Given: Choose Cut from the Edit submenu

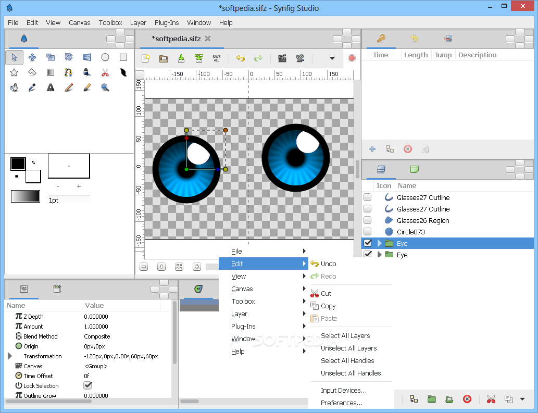Looking at the screenshot, I should 351,293.
